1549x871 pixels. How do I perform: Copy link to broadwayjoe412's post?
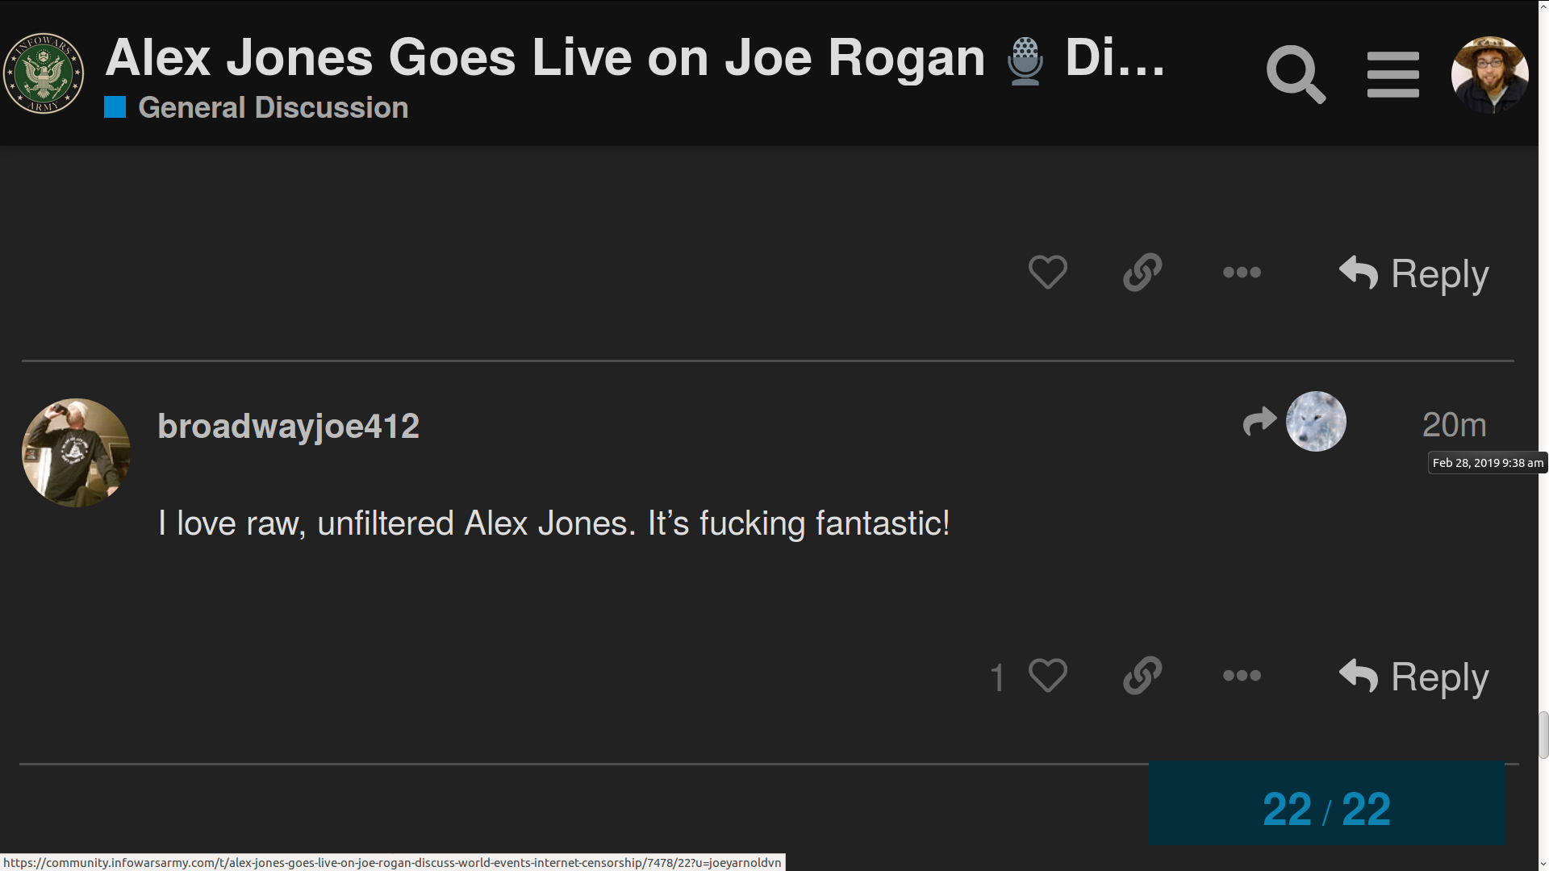coord(1142,676)
